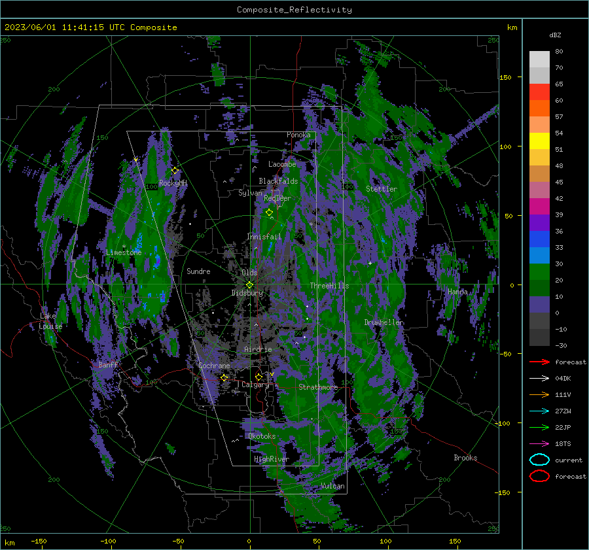Viewport: 589px width, 550px height.
Task: Click the yellow diamond marker near RockyMH
Action: (175, 171)
